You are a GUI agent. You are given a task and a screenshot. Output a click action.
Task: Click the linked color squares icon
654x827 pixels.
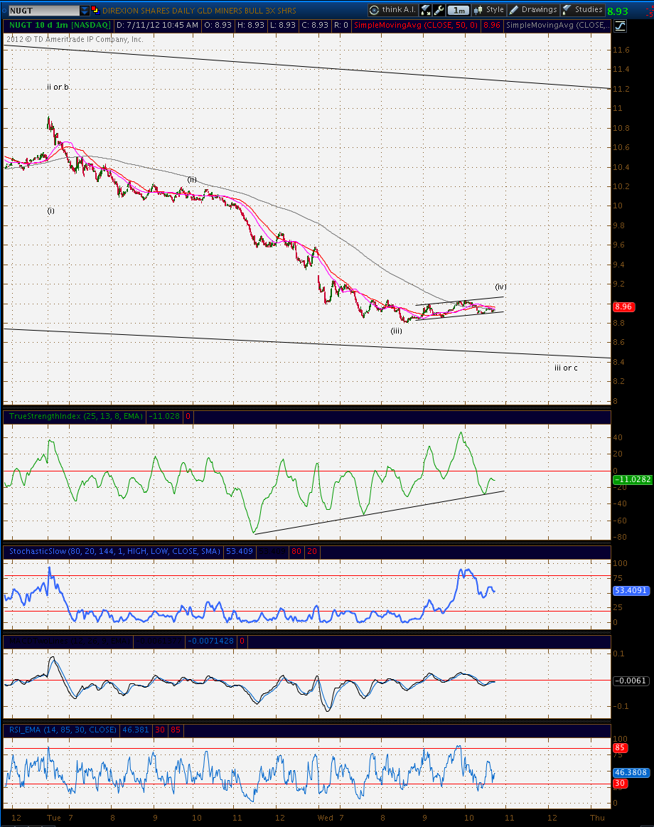point(95,10)
